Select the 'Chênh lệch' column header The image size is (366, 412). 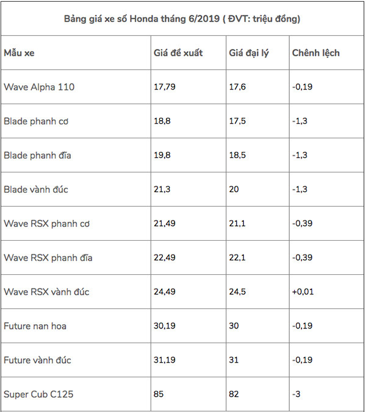coord(315,53)
